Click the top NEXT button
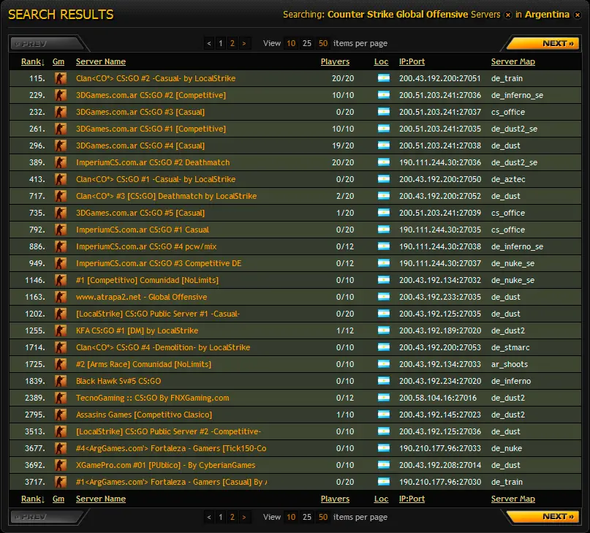 coord(543,43)
